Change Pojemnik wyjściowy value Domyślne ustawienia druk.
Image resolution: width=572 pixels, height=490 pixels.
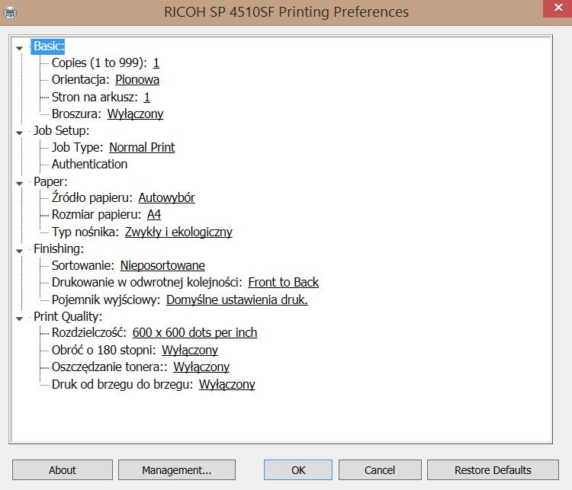click(237, 299)
